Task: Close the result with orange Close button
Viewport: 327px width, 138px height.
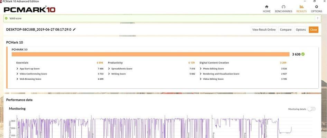Action: click(314, 30)
